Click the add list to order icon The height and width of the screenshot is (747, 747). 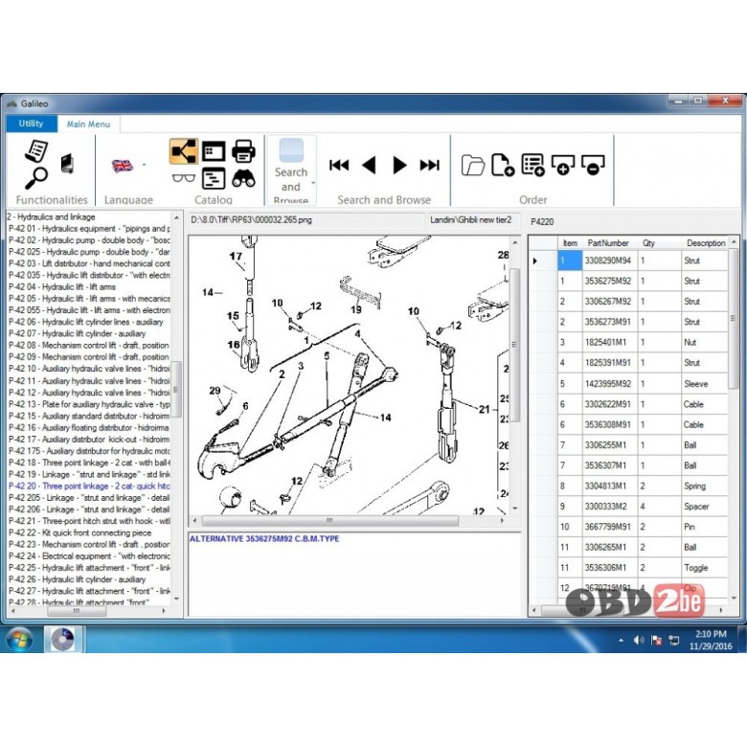(x=532, y=165)
